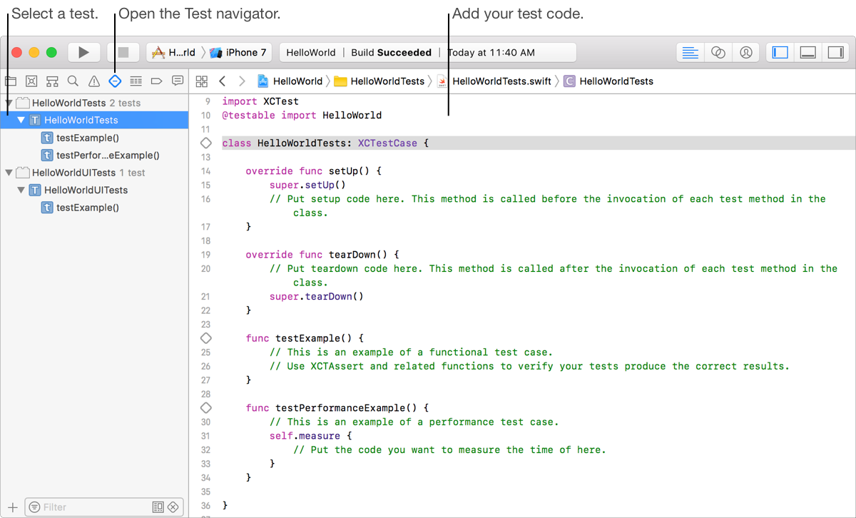This screenshot has height=518, width=856.
Task: Switch to the Assistant editor
Action: pyautogui.click(x=718, y=52)
